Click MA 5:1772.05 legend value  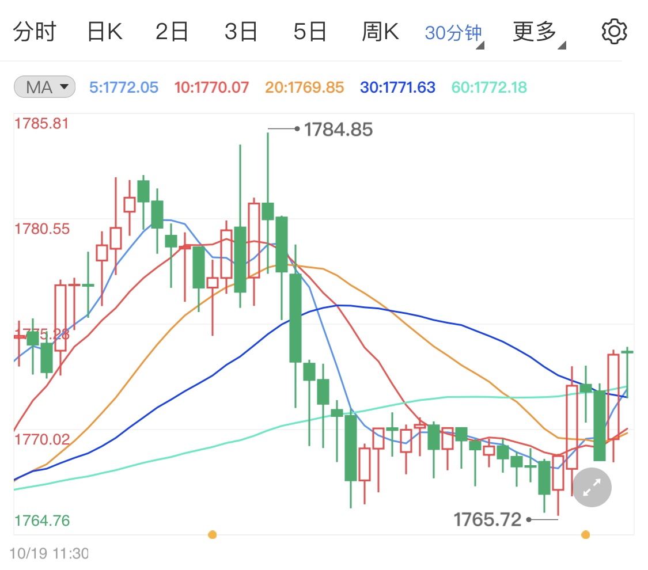coord(124,87)
